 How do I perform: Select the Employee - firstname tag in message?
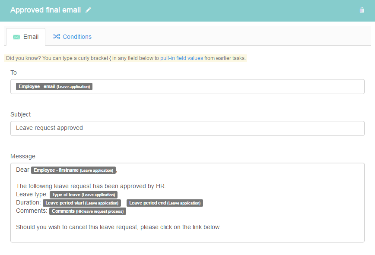coord(73,170)
